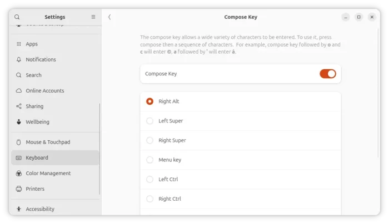Click the sidebar vertical scrollbar
Viewport: 389px width, 224px height.
[x=99, y=149]
